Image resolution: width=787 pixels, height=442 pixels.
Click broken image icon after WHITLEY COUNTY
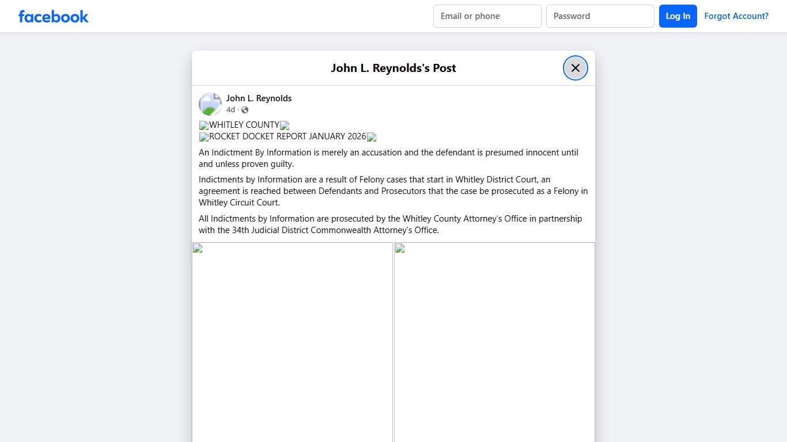(x=285, y=125)
